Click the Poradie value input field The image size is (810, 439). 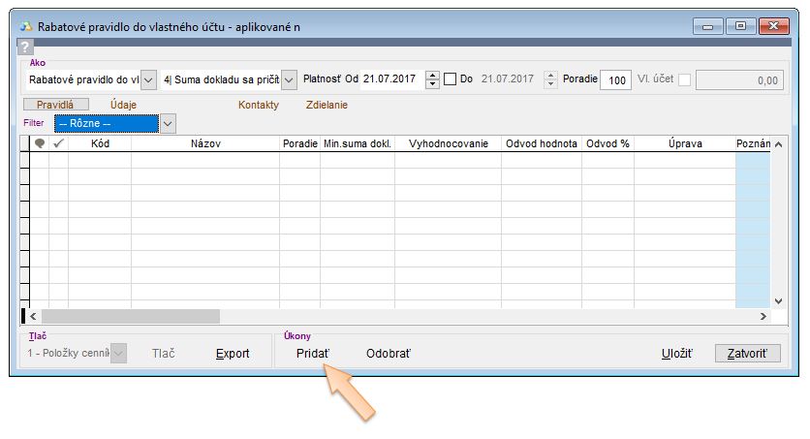coord(614,80)
